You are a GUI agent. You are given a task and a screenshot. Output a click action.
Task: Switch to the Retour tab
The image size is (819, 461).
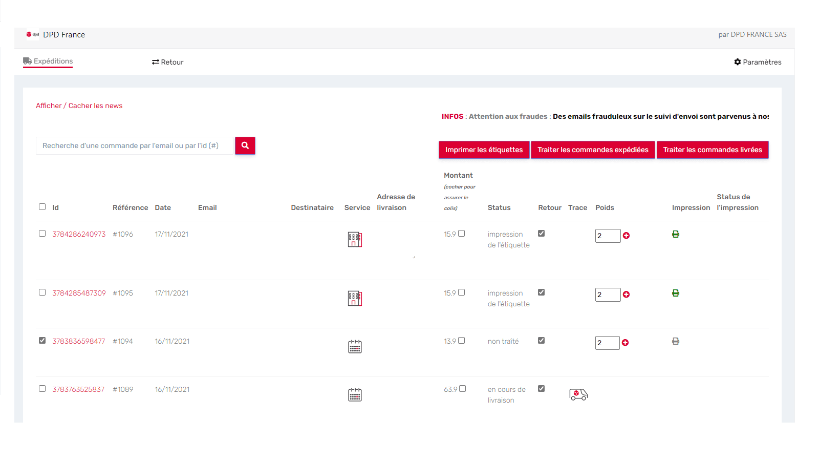168,62
